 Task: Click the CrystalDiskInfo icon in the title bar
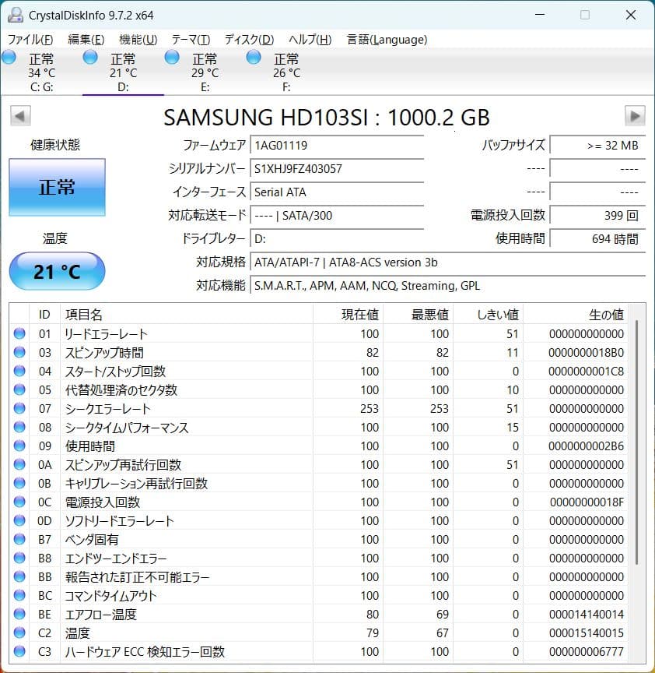coord(17,14)
